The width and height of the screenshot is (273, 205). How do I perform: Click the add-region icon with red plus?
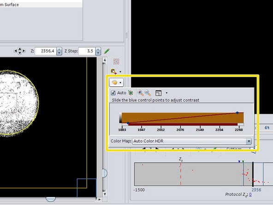tap(114, 72)
